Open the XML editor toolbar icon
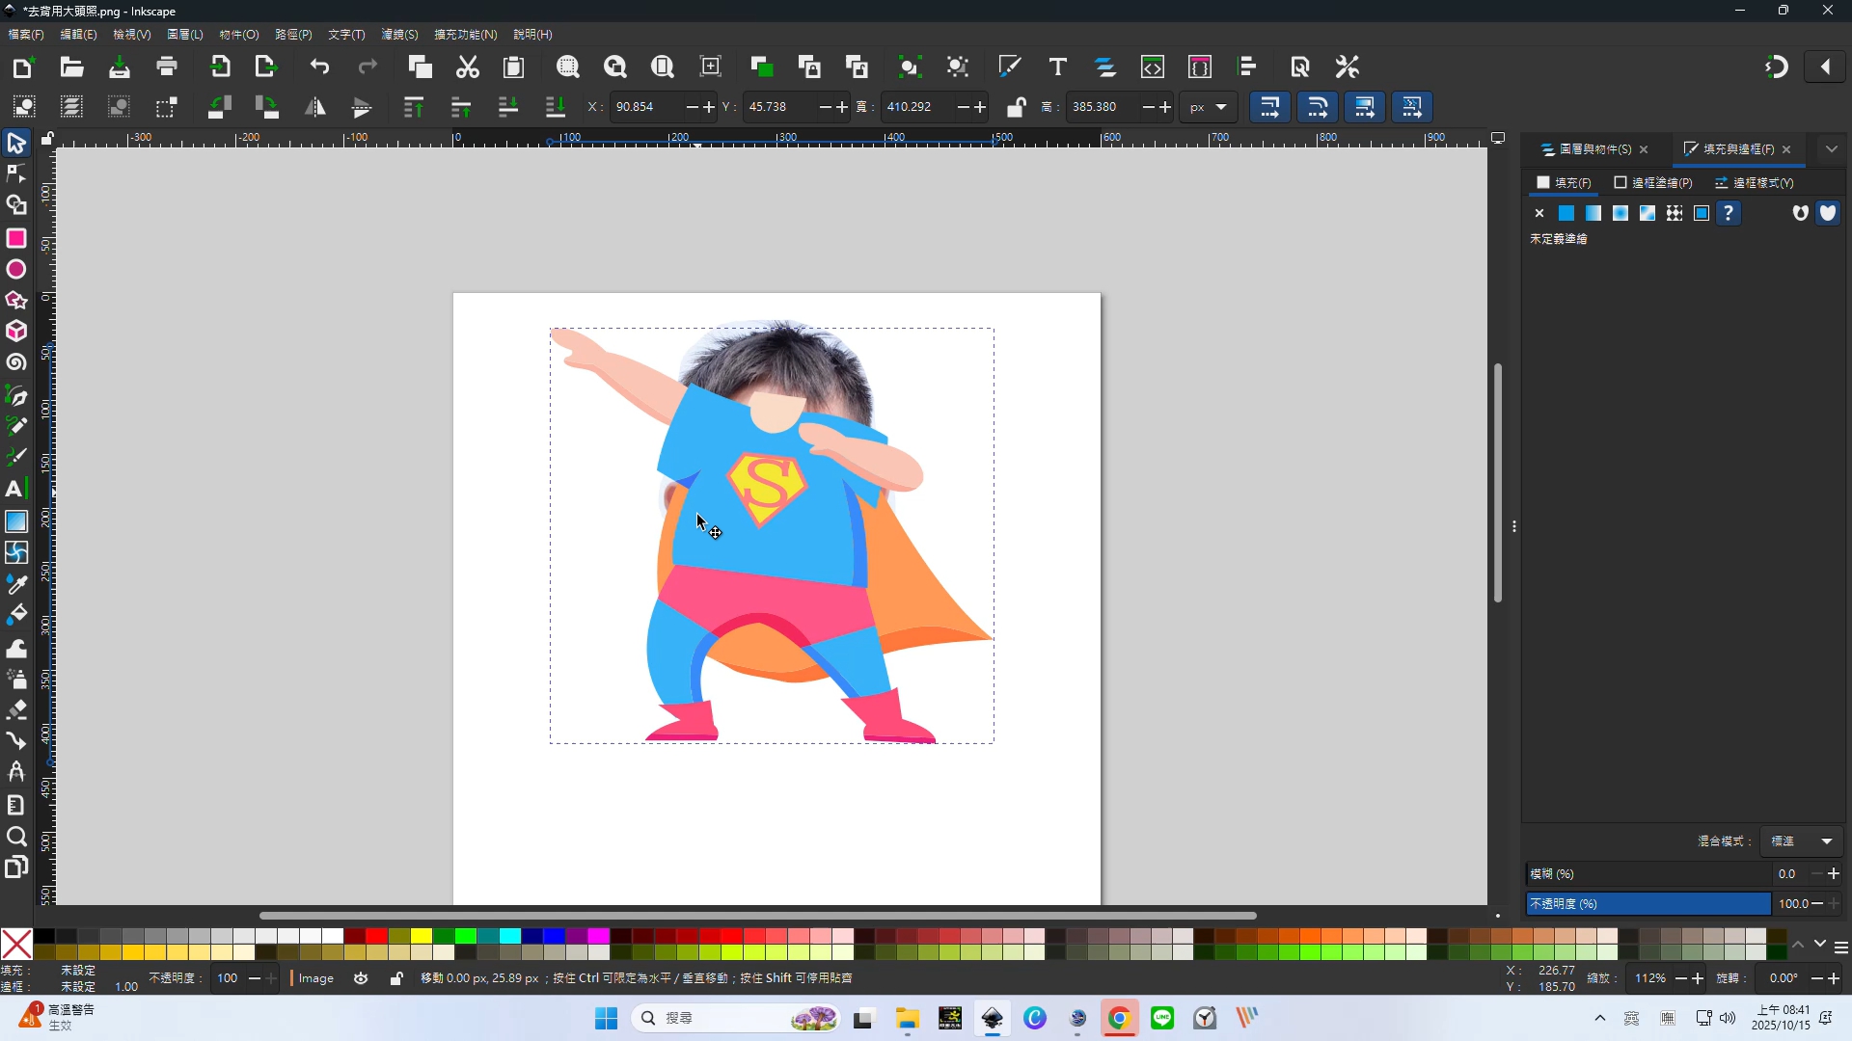Screen dimensions: 1852x1041 click(x=1153, y=67)
